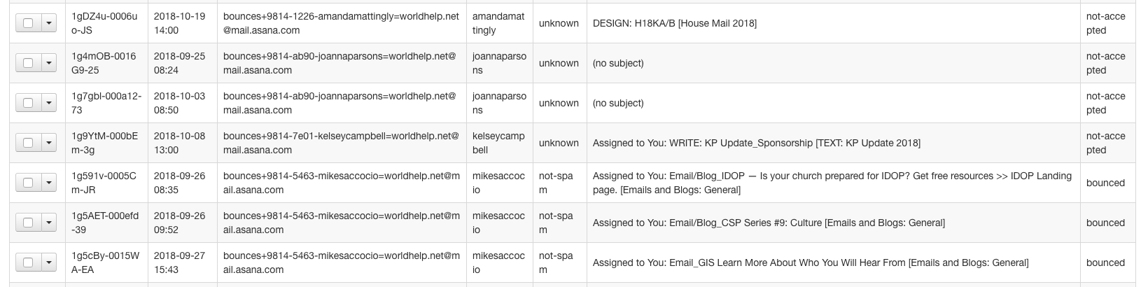Viewport: 1148px width, 287px height.
Task: Expand action dropdown for row 1g7gbl-000a12-73
Action: [48, 103]
